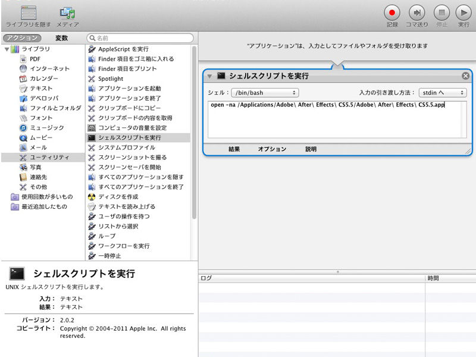Open the 結果 tab in action
The width and height of the screenshot is (476, 357).
(234, 149)
